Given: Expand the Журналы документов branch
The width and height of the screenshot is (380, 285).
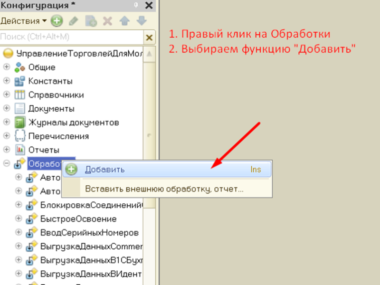Looking at the screenshot, I should 7,122.
